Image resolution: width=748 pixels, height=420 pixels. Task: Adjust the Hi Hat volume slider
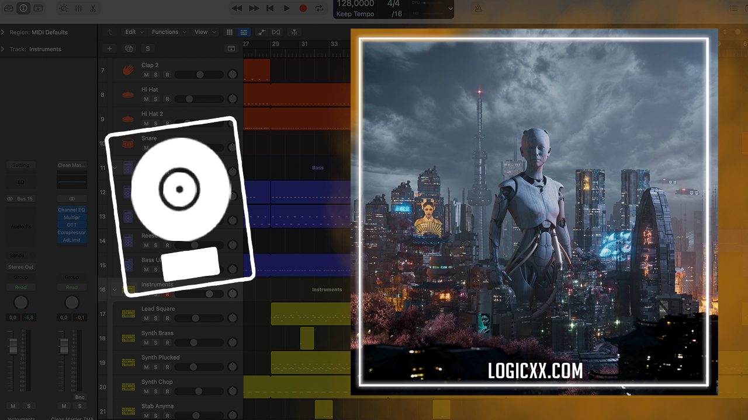tap(199, 99)
